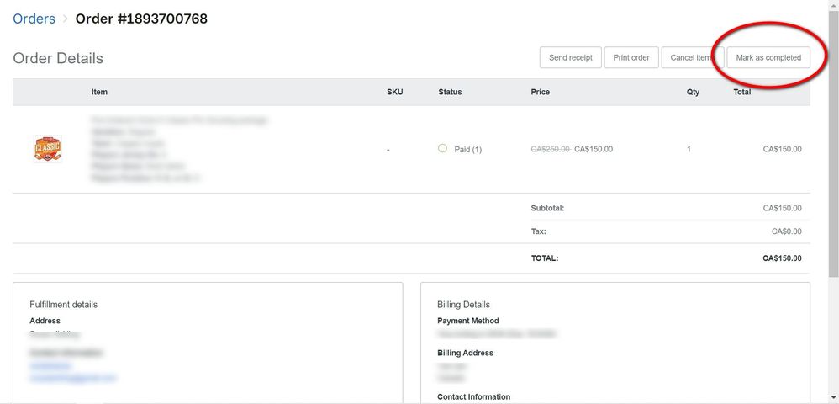The image size is (839, 404).
Task: Click the Order Details heading
Action: [x=58, y=58]
